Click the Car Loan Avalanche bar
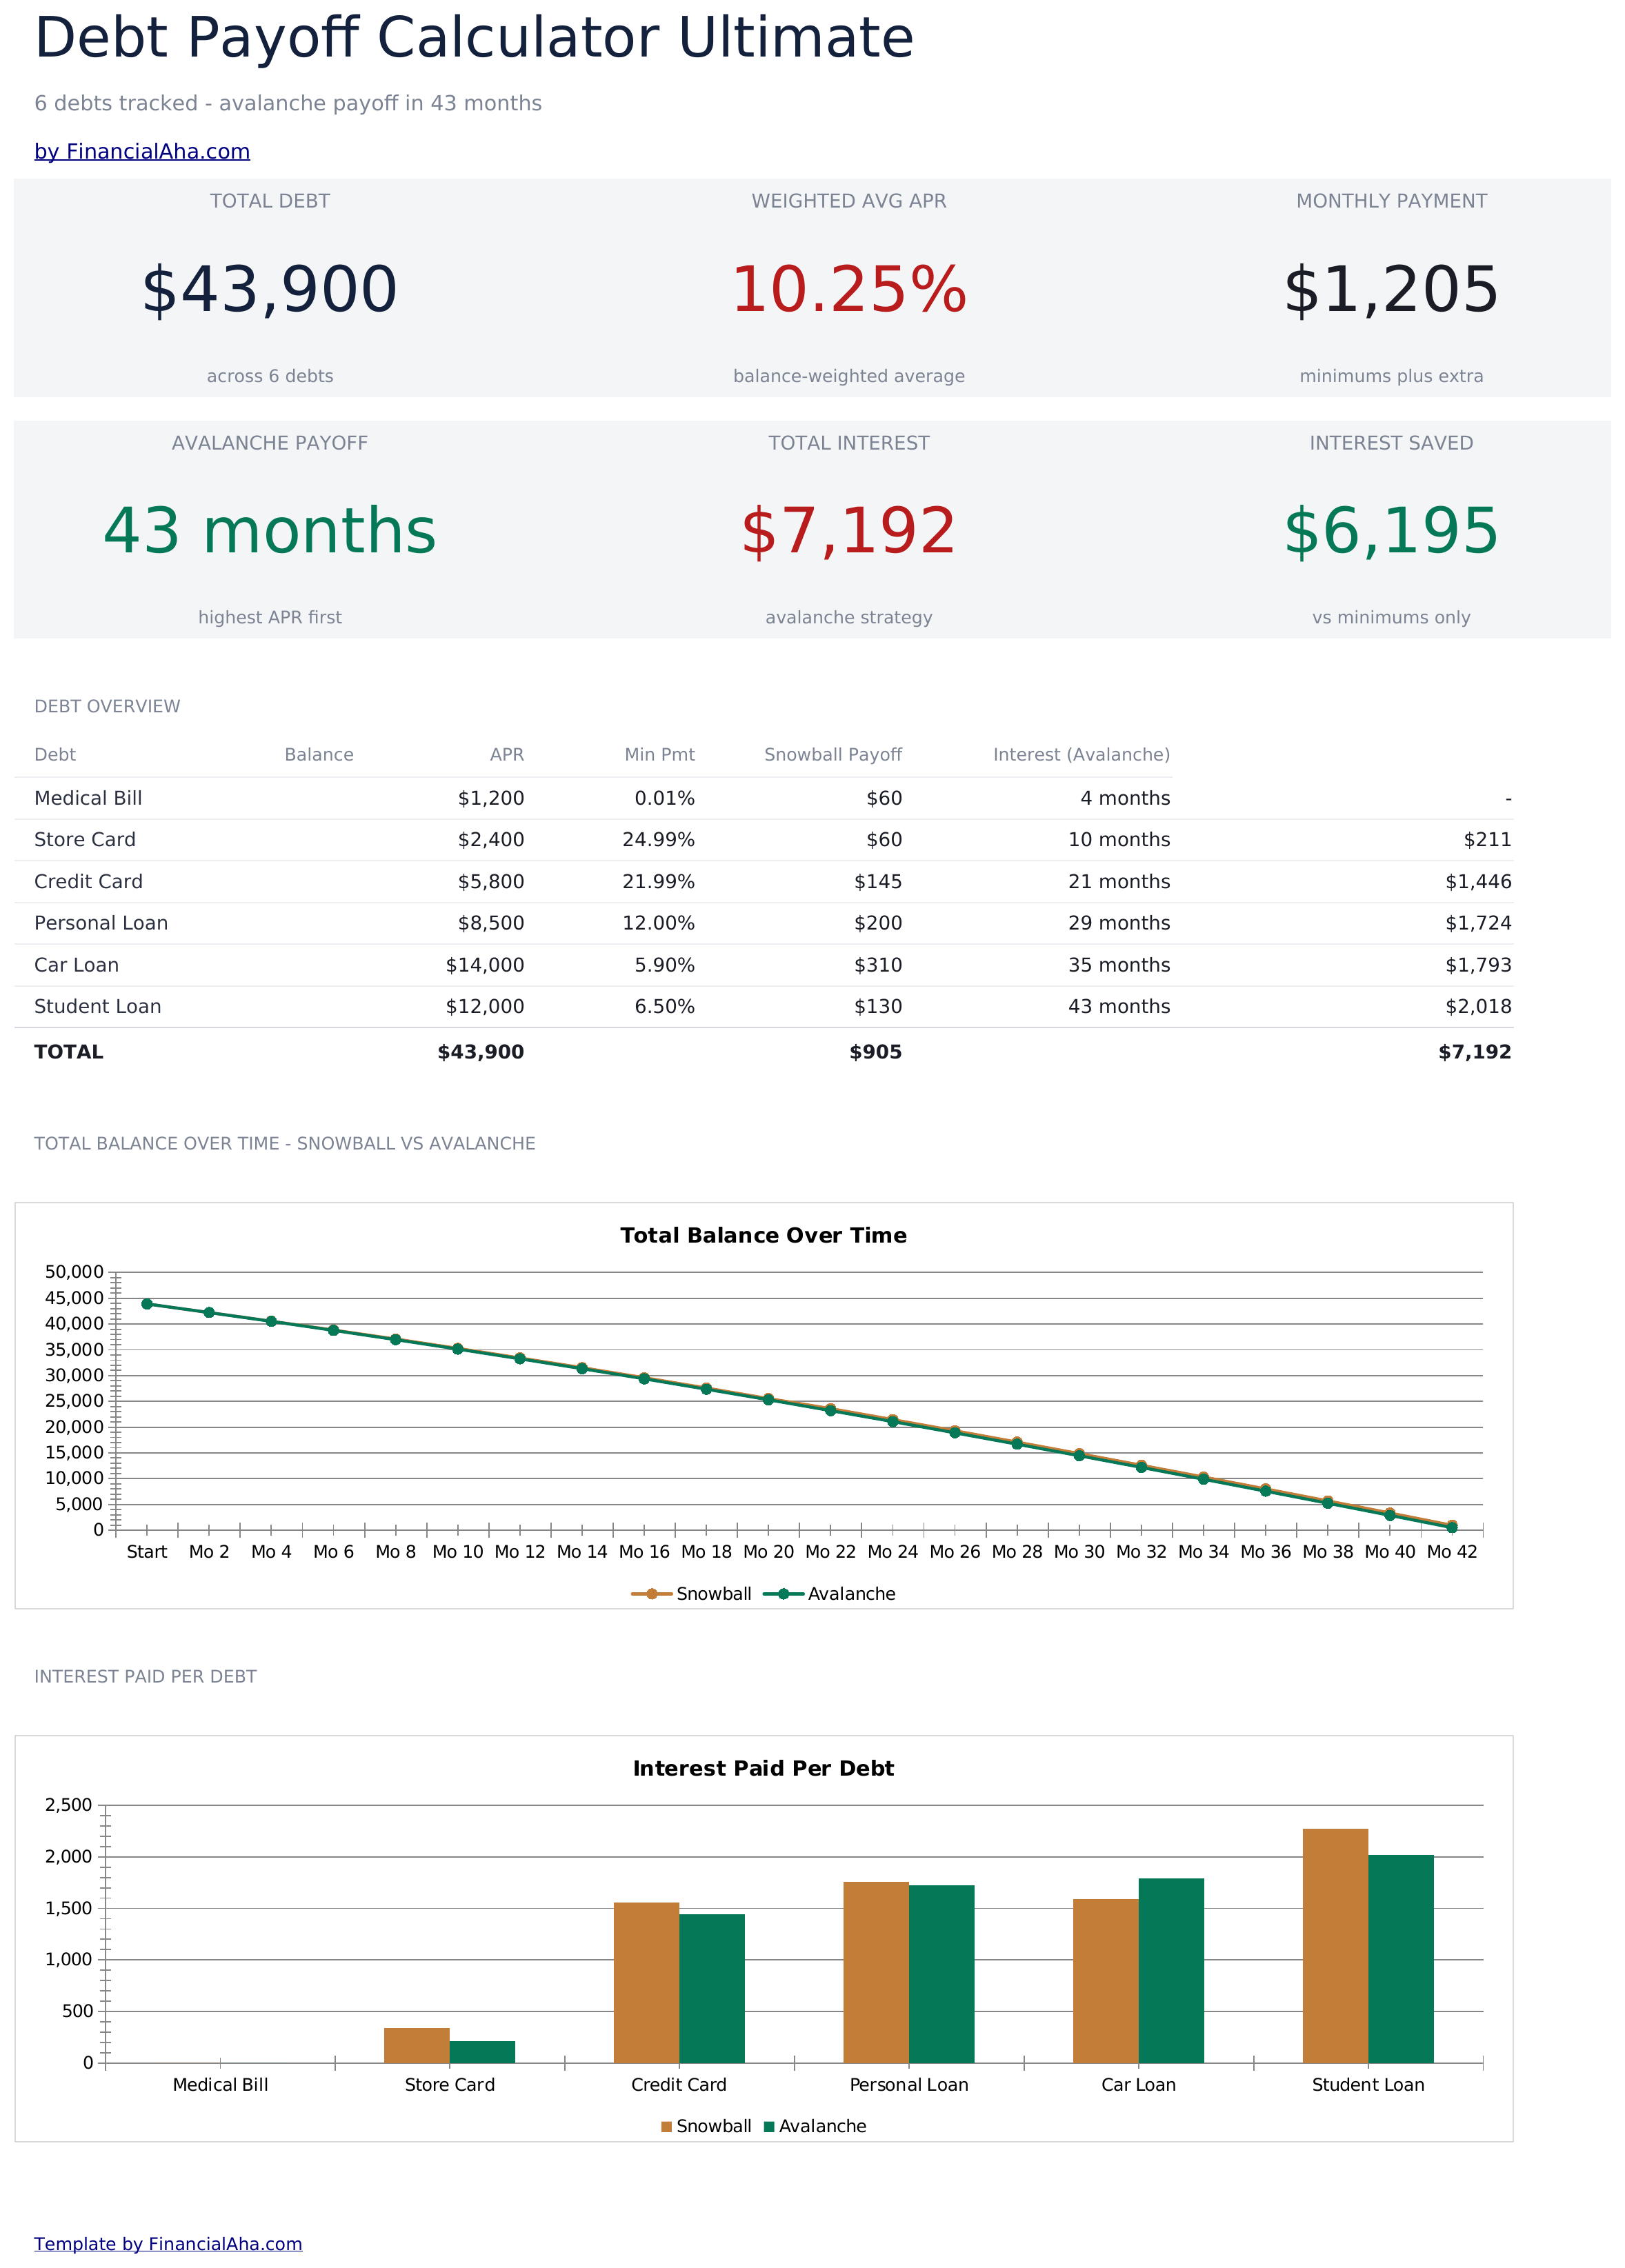The height and width of the screenshot is (2268, 1625). 1171,1971
